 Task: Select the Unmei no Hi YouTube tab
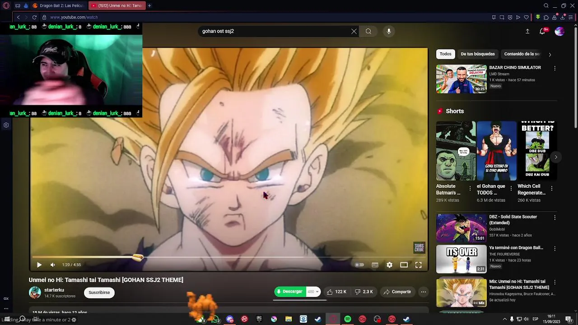coord(117,6)
